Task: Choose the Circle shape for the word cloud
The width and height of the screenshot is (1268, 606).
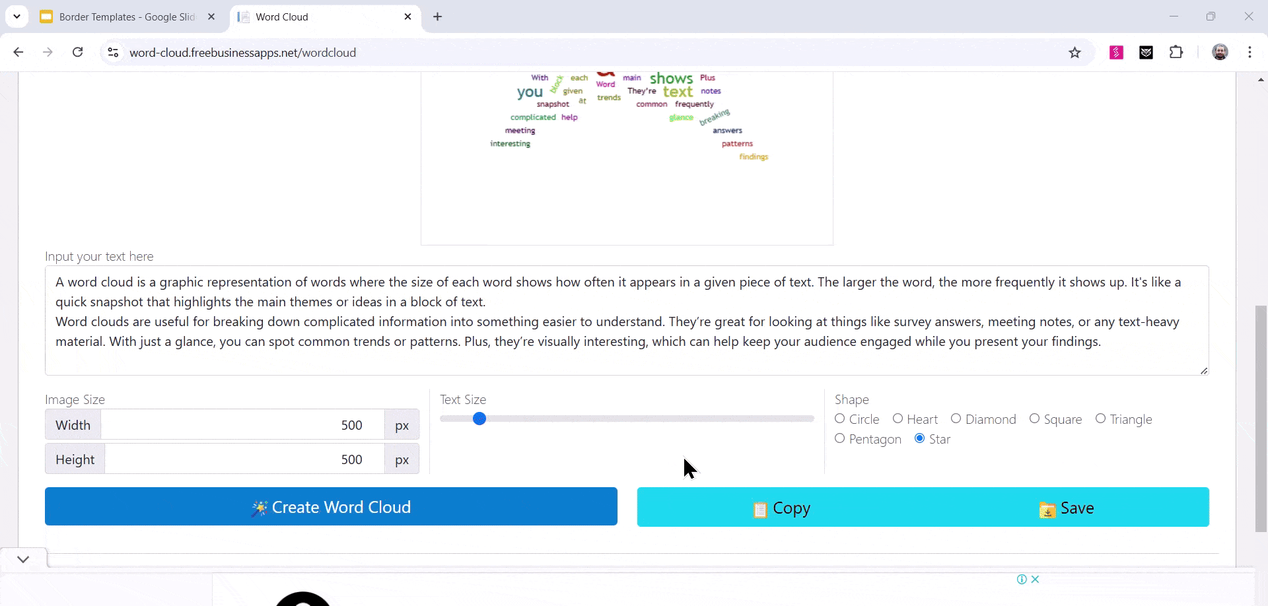Action: [x=841, y=419]
